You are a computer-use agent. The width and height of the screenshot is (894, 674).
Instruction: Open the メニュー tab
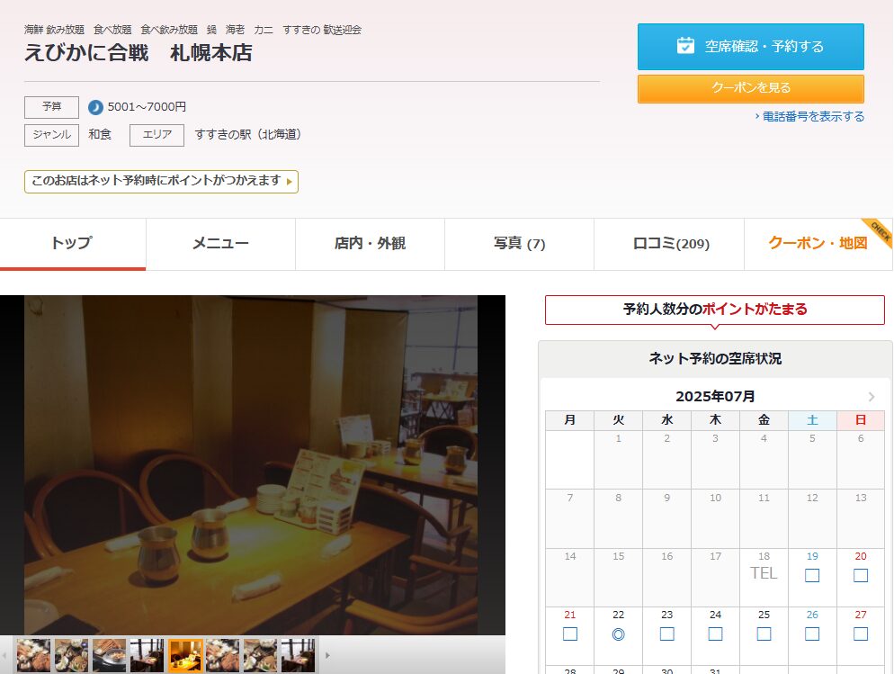coord(220,244)
